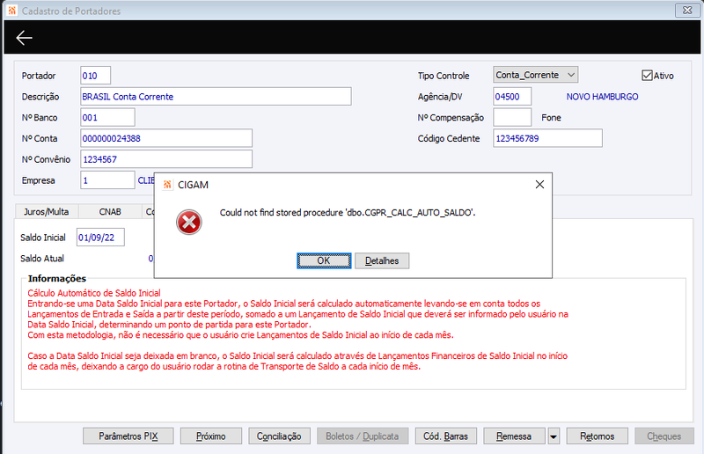704x454 pixels.
Task: Click the Boletos / Duplicata button
Action: (x=363, y=436)
